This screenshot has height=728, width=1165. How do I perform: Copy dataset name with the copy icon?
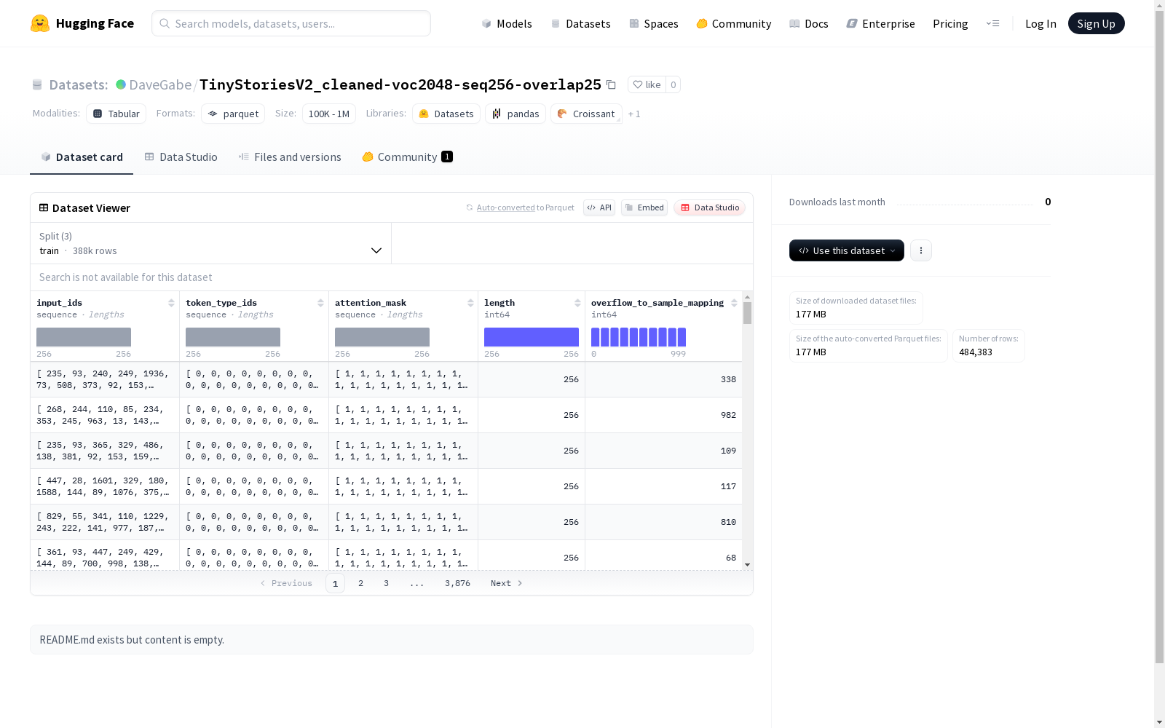pyautogui.click(x=611, y=84)
